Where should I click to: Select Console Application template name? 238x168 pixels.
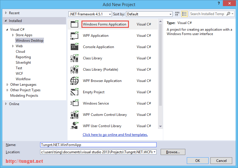coord(98,47)
